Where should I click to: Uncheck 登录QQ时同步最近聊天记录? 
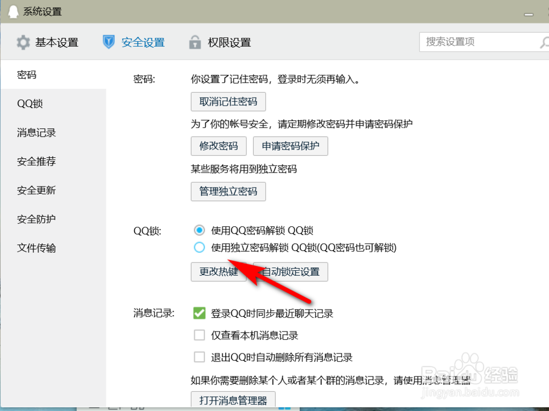point(199,313)
